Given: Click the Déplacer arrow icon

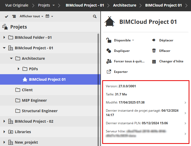Looking at the screenshot, I should (154, 40).
